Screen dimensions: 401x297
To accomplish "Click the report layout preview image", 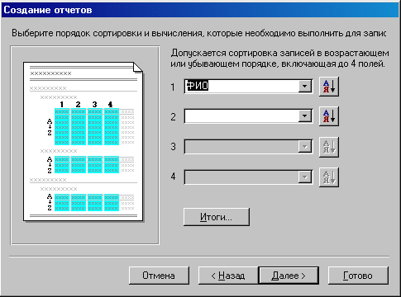I will click(84, 142).
